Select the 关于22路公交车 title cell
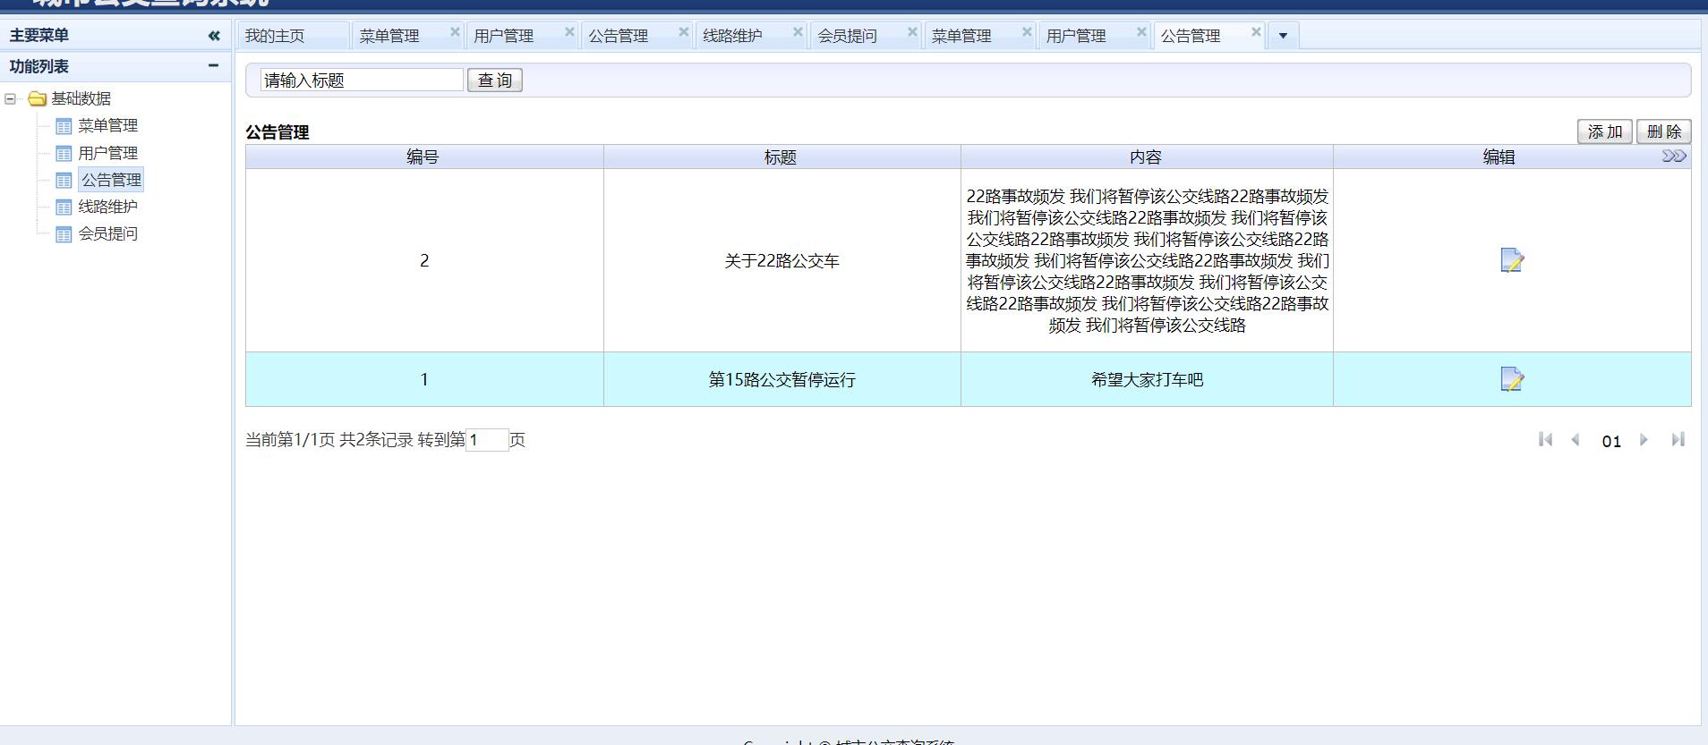Image resolution: width=1708 pixels, height=745 pixels. tap(781, 260)
